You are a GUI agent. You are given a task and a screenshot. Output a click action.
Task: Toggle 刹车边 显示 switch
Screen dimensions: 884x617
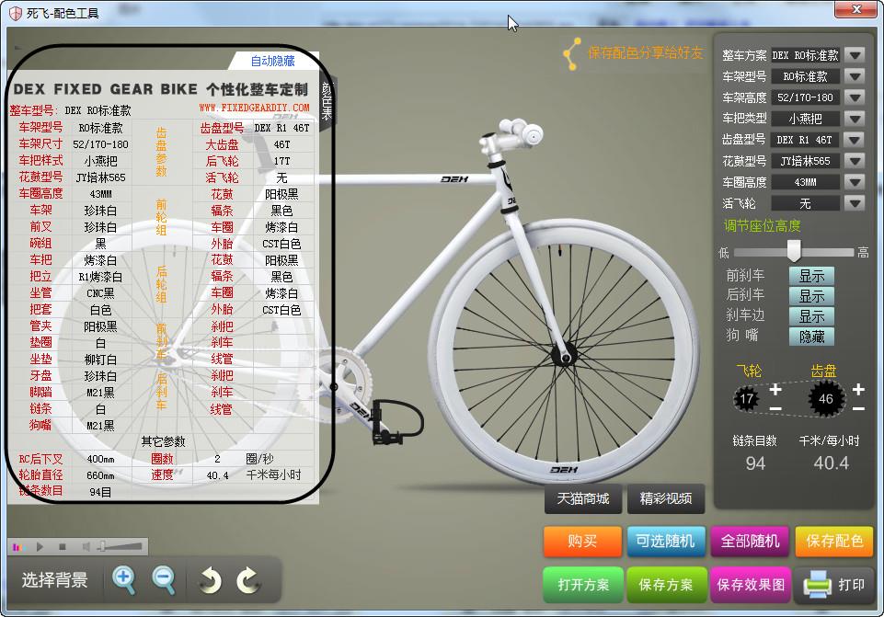click(812, 316)
